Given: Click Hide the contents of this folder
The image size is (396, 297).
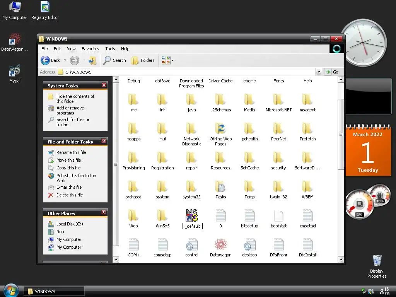Looking at the screenshot, I should pyautogui.click(x=75, y=99).
